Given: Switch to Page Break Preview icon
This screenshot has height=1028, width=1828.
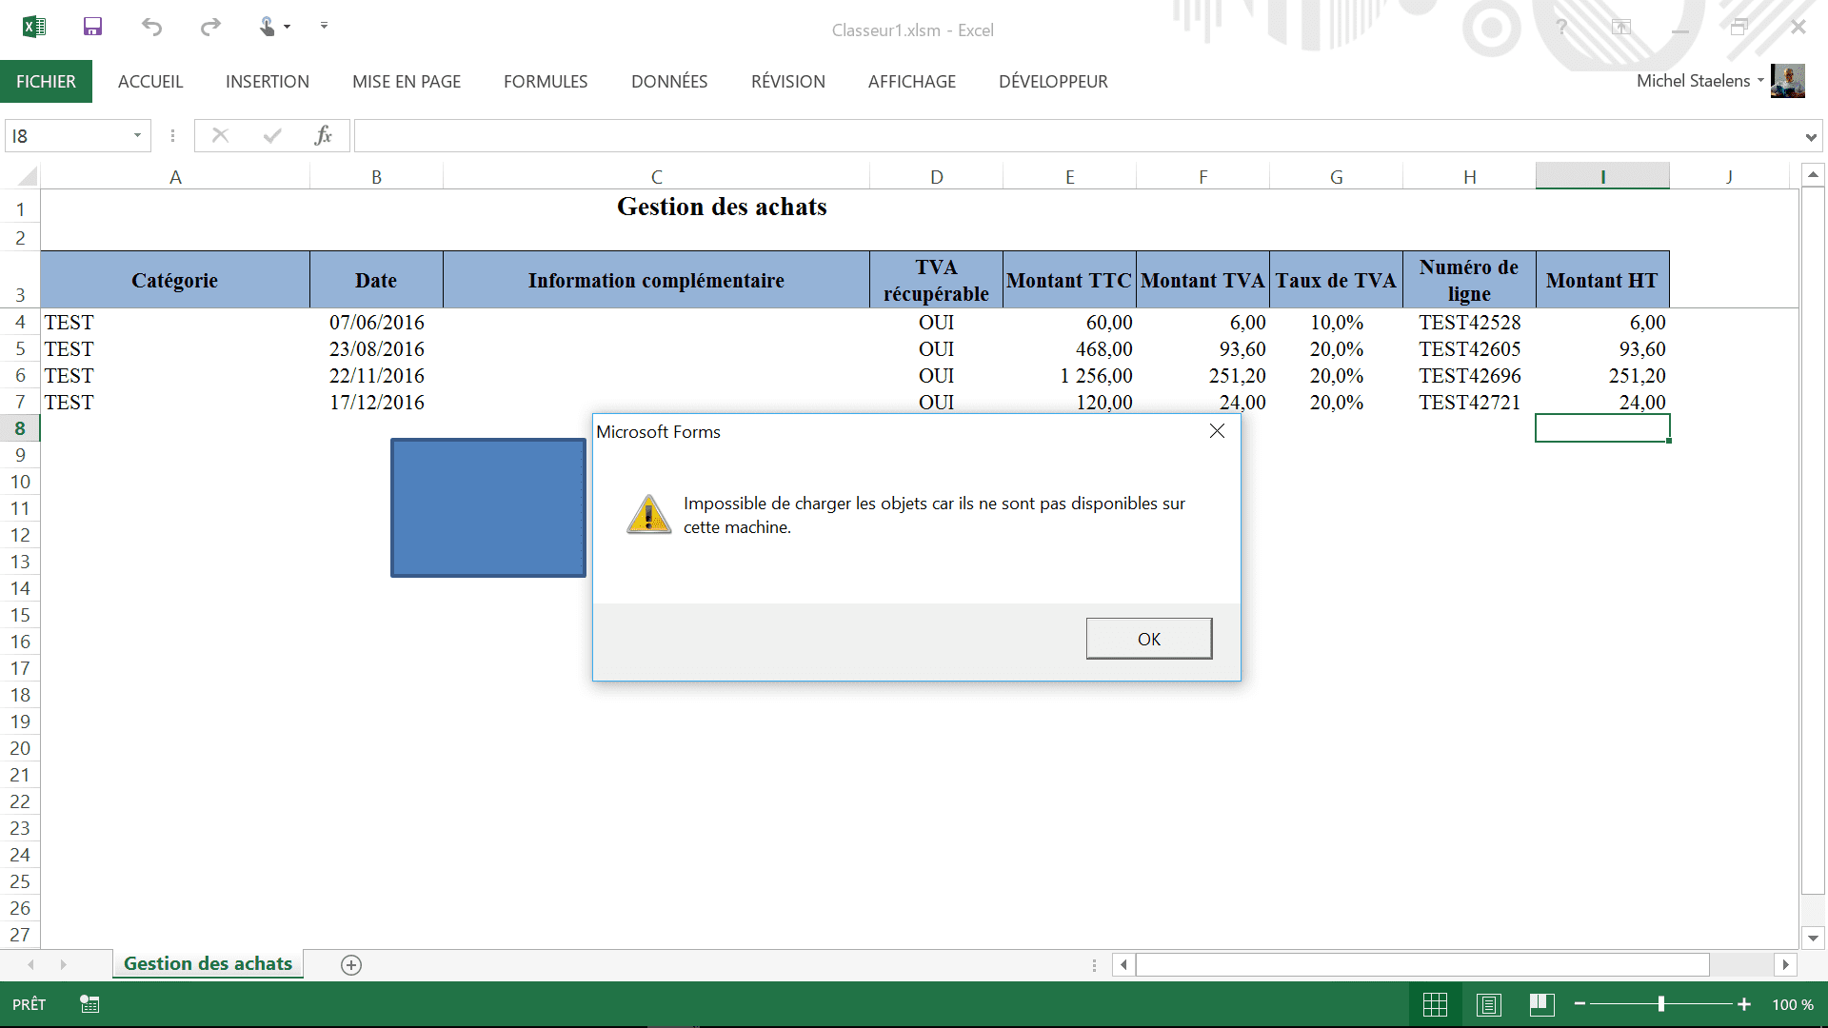Looking at the screenshot, I should 1542,1004.
